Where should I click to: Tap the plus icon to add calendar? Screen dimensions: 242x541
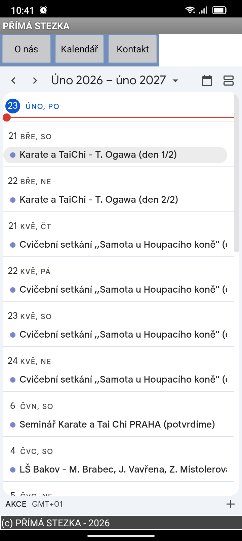[231, 504]
